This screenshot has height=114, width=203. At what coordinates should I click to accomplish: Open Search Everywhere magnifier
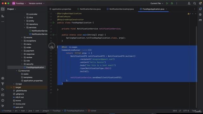coord(194,3)
